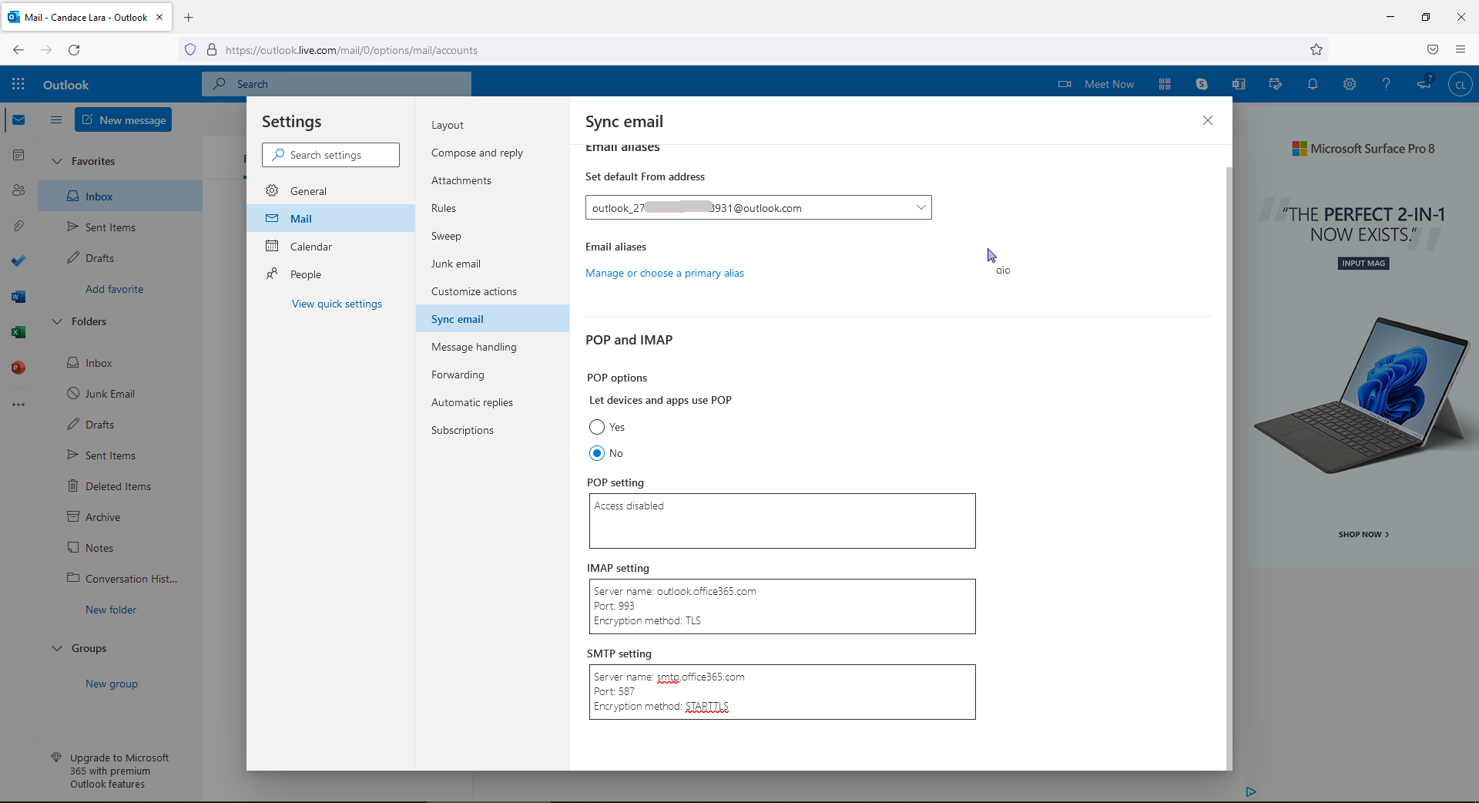Open Forwarding settings
Viewport: 1479px width, 803px height.
coord(493,375)
